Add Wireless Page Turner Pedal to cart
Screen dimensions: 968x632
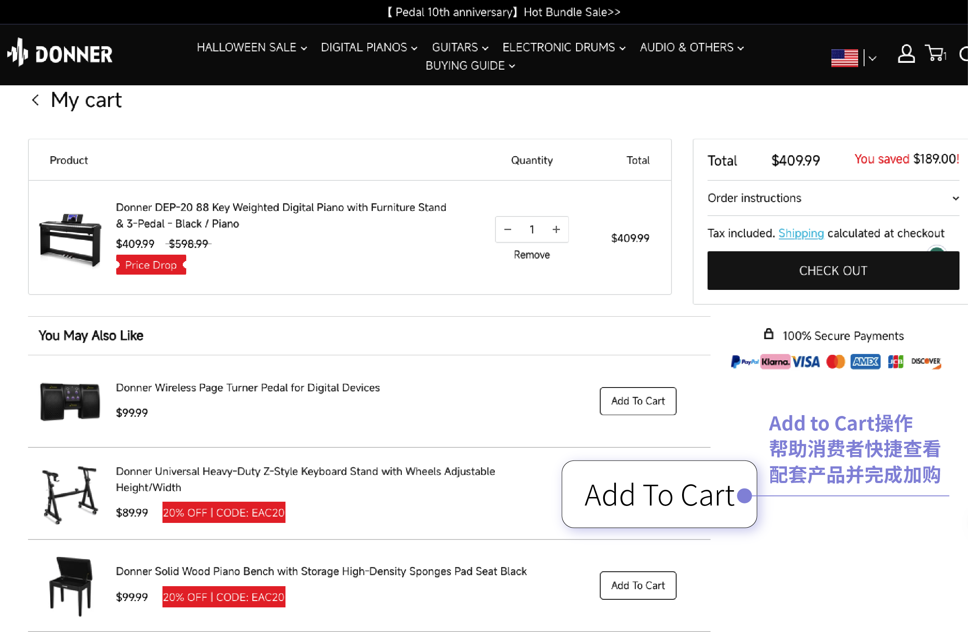coord(638,401)
